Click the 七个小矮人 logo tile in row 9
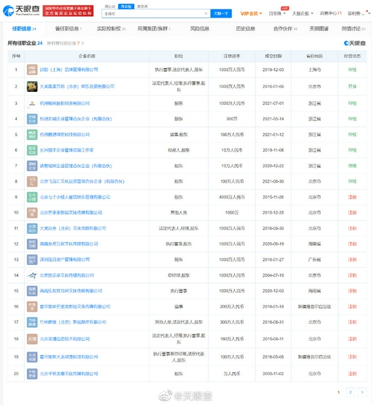Viewport: 372px width, 405px height. point(32,197)
